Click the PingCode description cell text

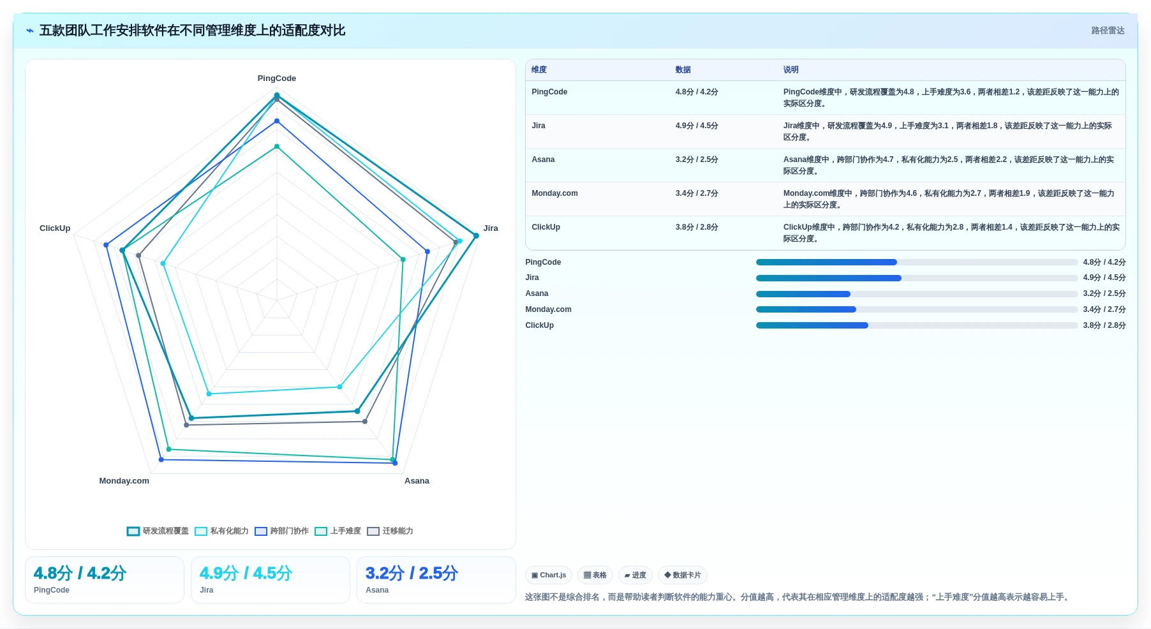point(951,98)
